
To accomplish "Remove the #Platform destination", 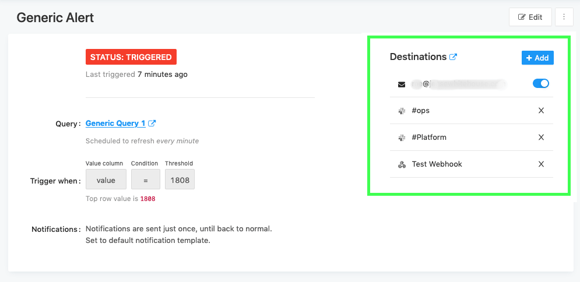I will coord(541,138).
